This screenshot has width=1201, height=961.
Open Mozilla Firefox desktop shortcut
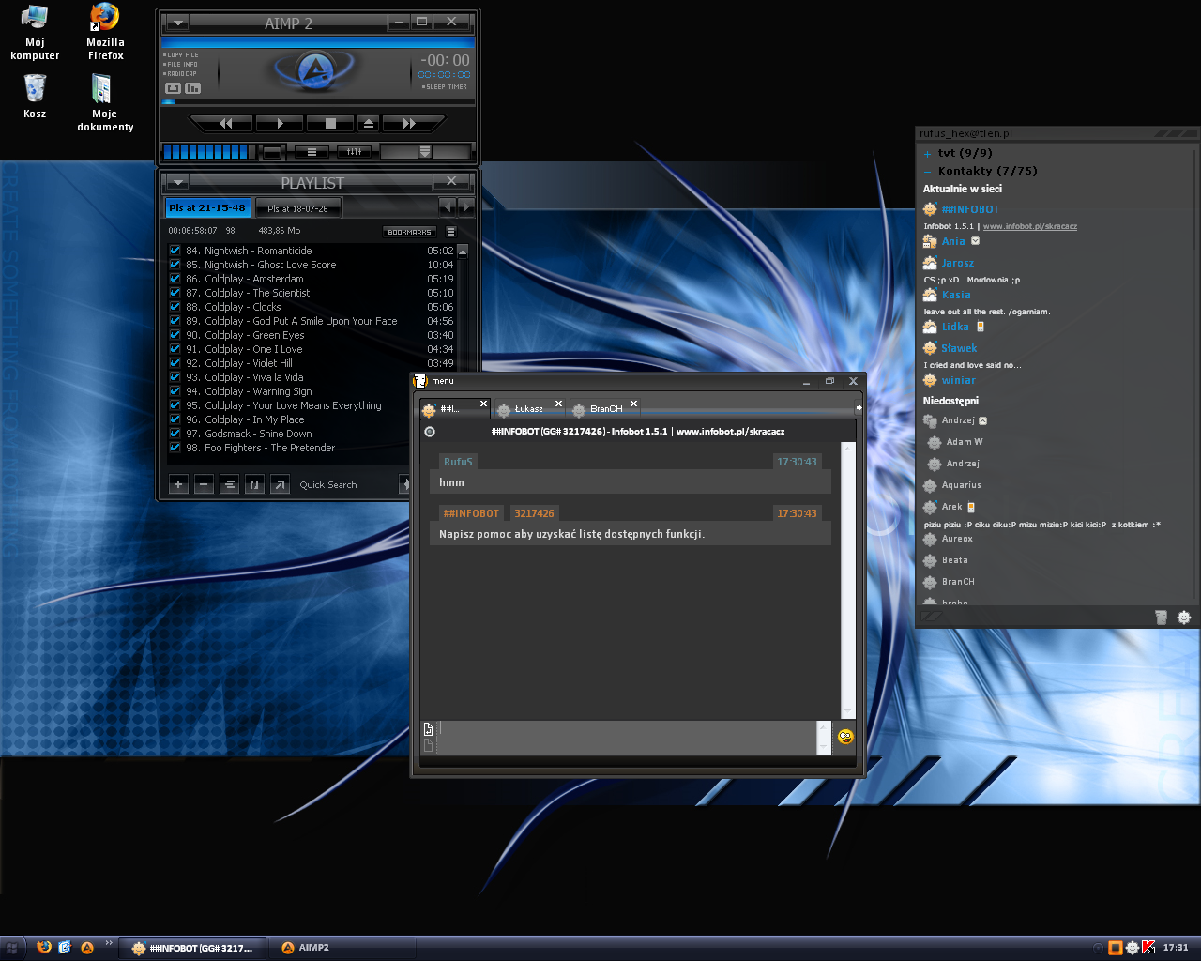point(105,32)
